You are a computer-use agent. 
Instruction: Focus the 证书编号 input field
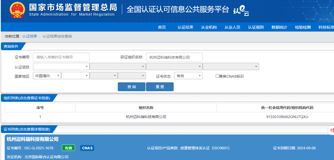61,57
